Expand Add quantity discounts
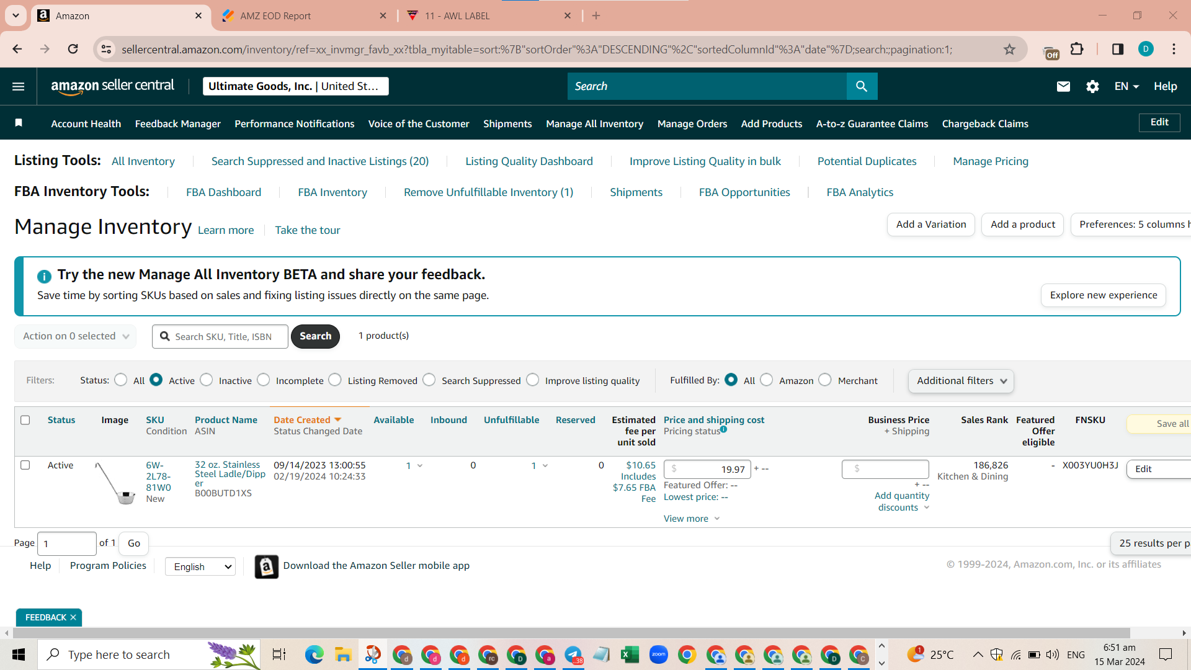 coord(902,501)
